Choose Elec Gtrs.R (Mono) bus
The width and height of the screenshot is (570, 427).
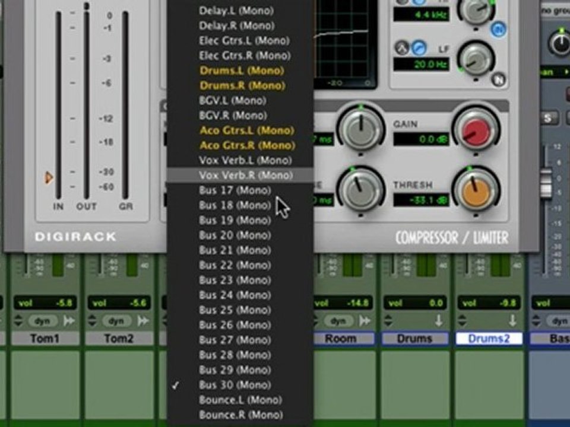point(240,56)
